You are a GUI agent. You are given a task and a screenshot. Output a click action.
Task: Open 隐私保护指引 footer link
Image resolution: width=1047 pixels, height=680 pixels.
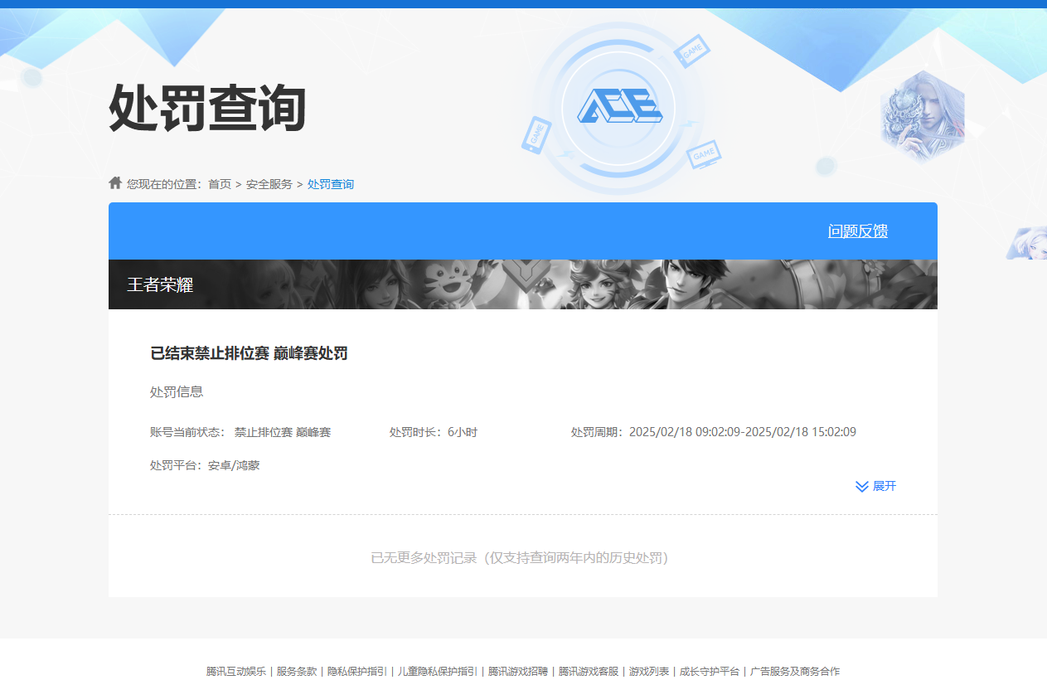(357, 671)
